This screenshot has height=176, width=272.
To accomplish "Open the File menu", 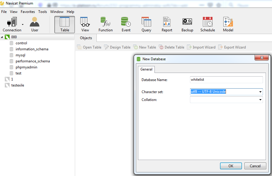I will pyautogui.click(x=4, y=12).
